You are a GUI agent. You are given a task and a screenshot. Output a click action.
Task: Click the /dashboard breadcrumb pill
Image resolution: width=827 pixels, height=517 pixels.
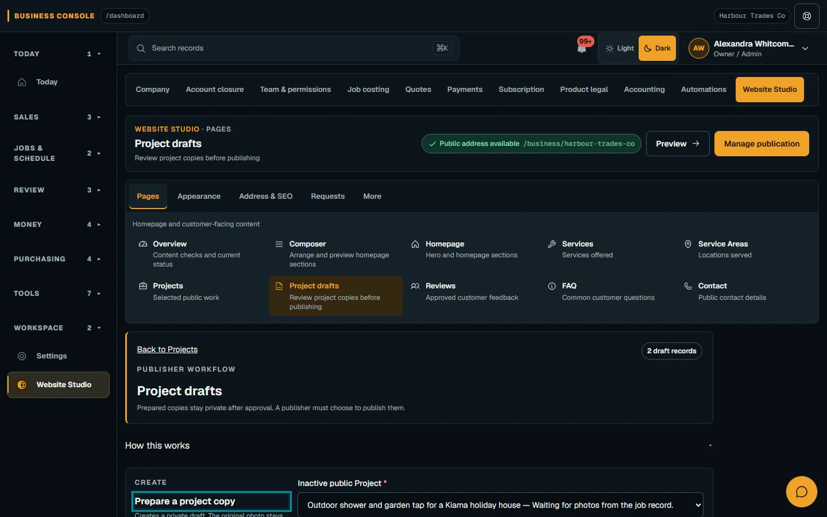(125, 16)
